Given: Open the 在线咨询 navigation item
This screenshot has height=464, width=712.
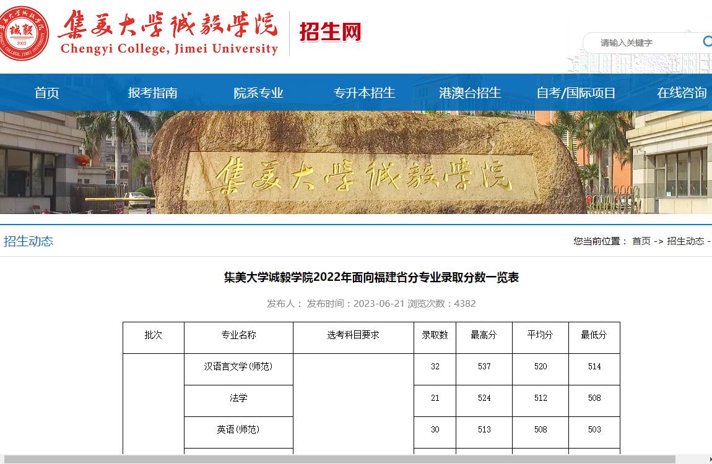Looking at the screenshot, I should [682, 93].
